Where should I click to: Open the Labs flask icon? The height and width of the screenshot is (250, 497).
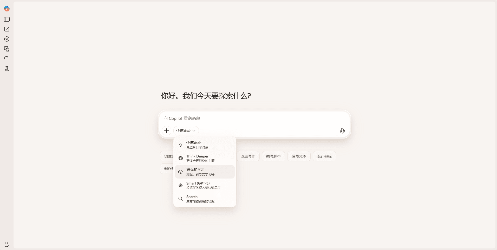click(x=7, y=69)
